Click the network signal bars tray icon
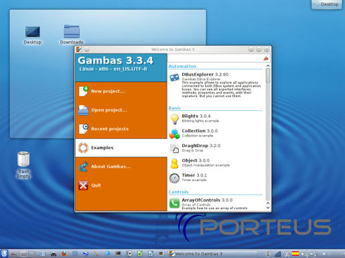Viewport: 345px width, 258px height. (x=277, y=254)
